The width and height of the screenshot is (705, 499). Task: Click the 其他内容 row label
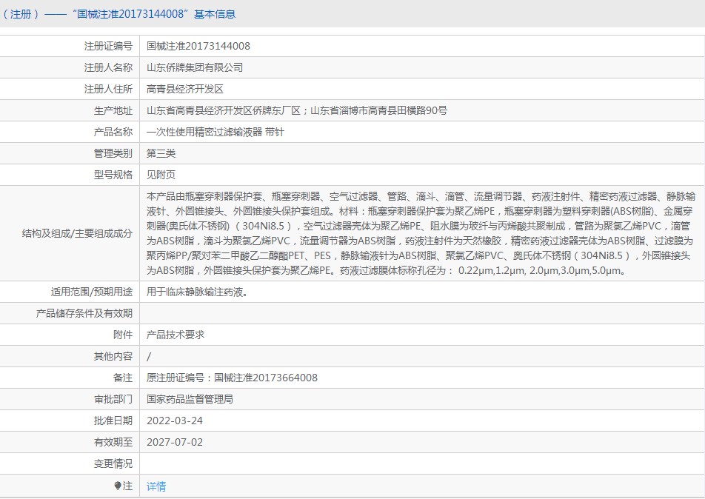click(113, 357)
